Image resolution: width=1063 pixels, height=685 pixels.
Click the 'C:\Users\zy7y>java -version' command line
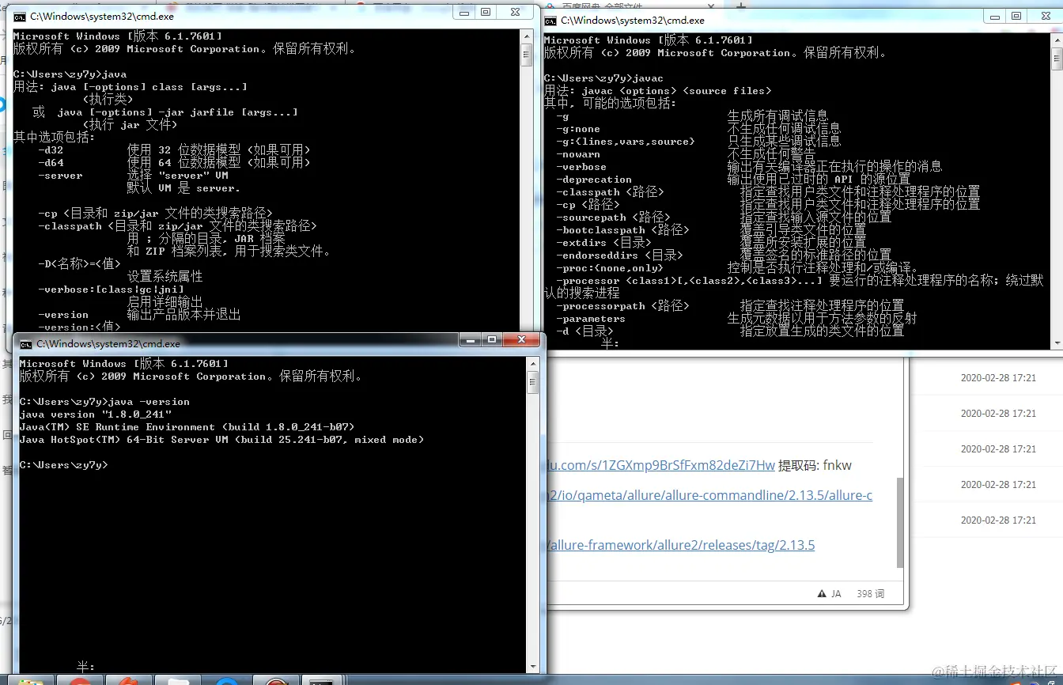pyautogui.click(x=104, y=402)
